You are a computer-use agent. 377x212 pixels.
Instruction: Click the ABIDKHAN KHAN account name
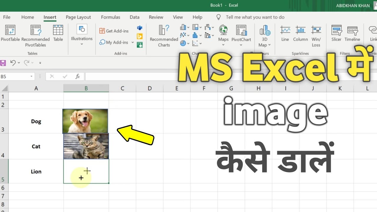pos(353,6)
